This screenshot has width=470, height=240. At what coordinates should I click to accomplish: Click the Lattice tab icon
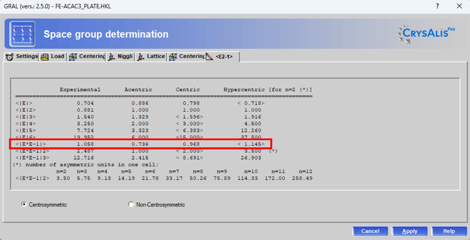141,57
